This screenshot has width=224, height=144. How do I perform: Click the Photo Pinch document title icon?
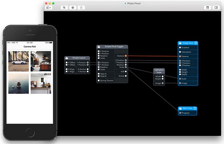[x=125, y=4]
